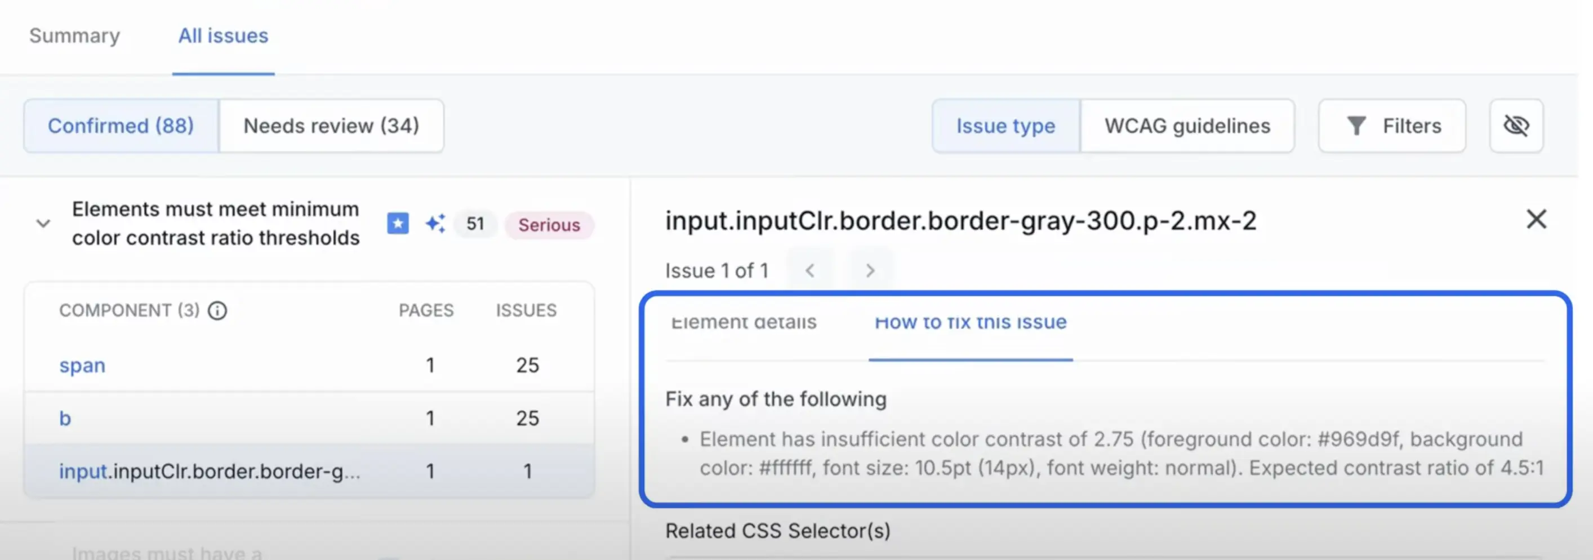1593x560 pixels.
Task: Go to next issue with right arrow
Action: click(x=870, y=270)
